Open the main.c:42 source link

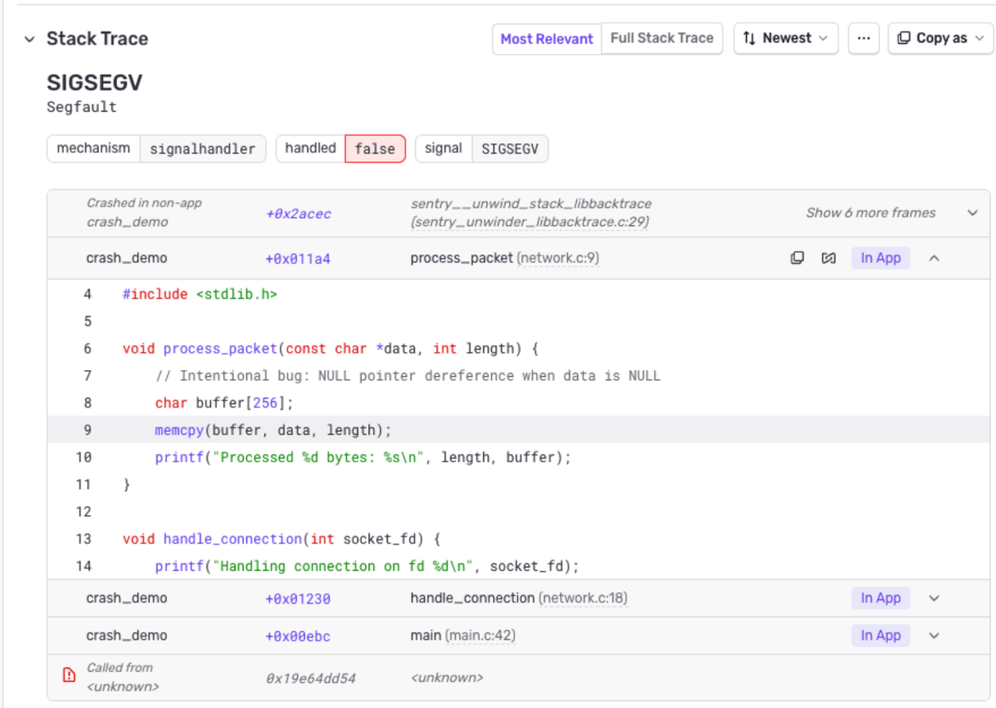(x=481, y=635)
